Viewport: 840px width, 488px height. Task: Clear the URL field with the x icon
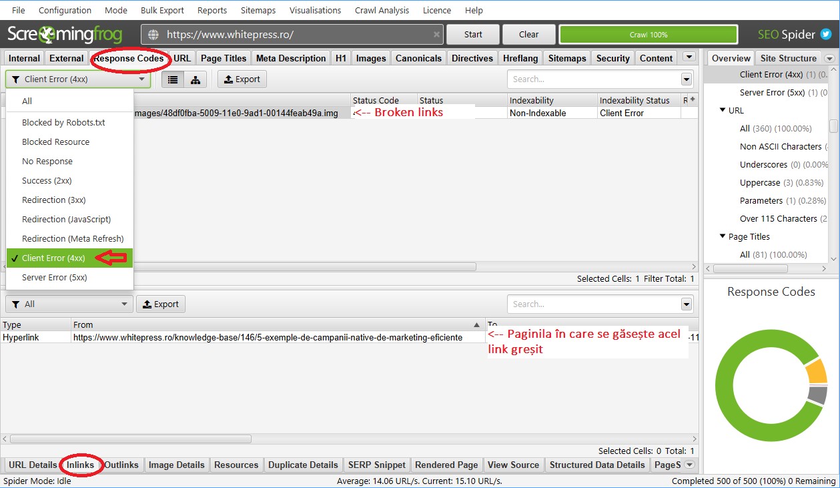pos(436,35)
